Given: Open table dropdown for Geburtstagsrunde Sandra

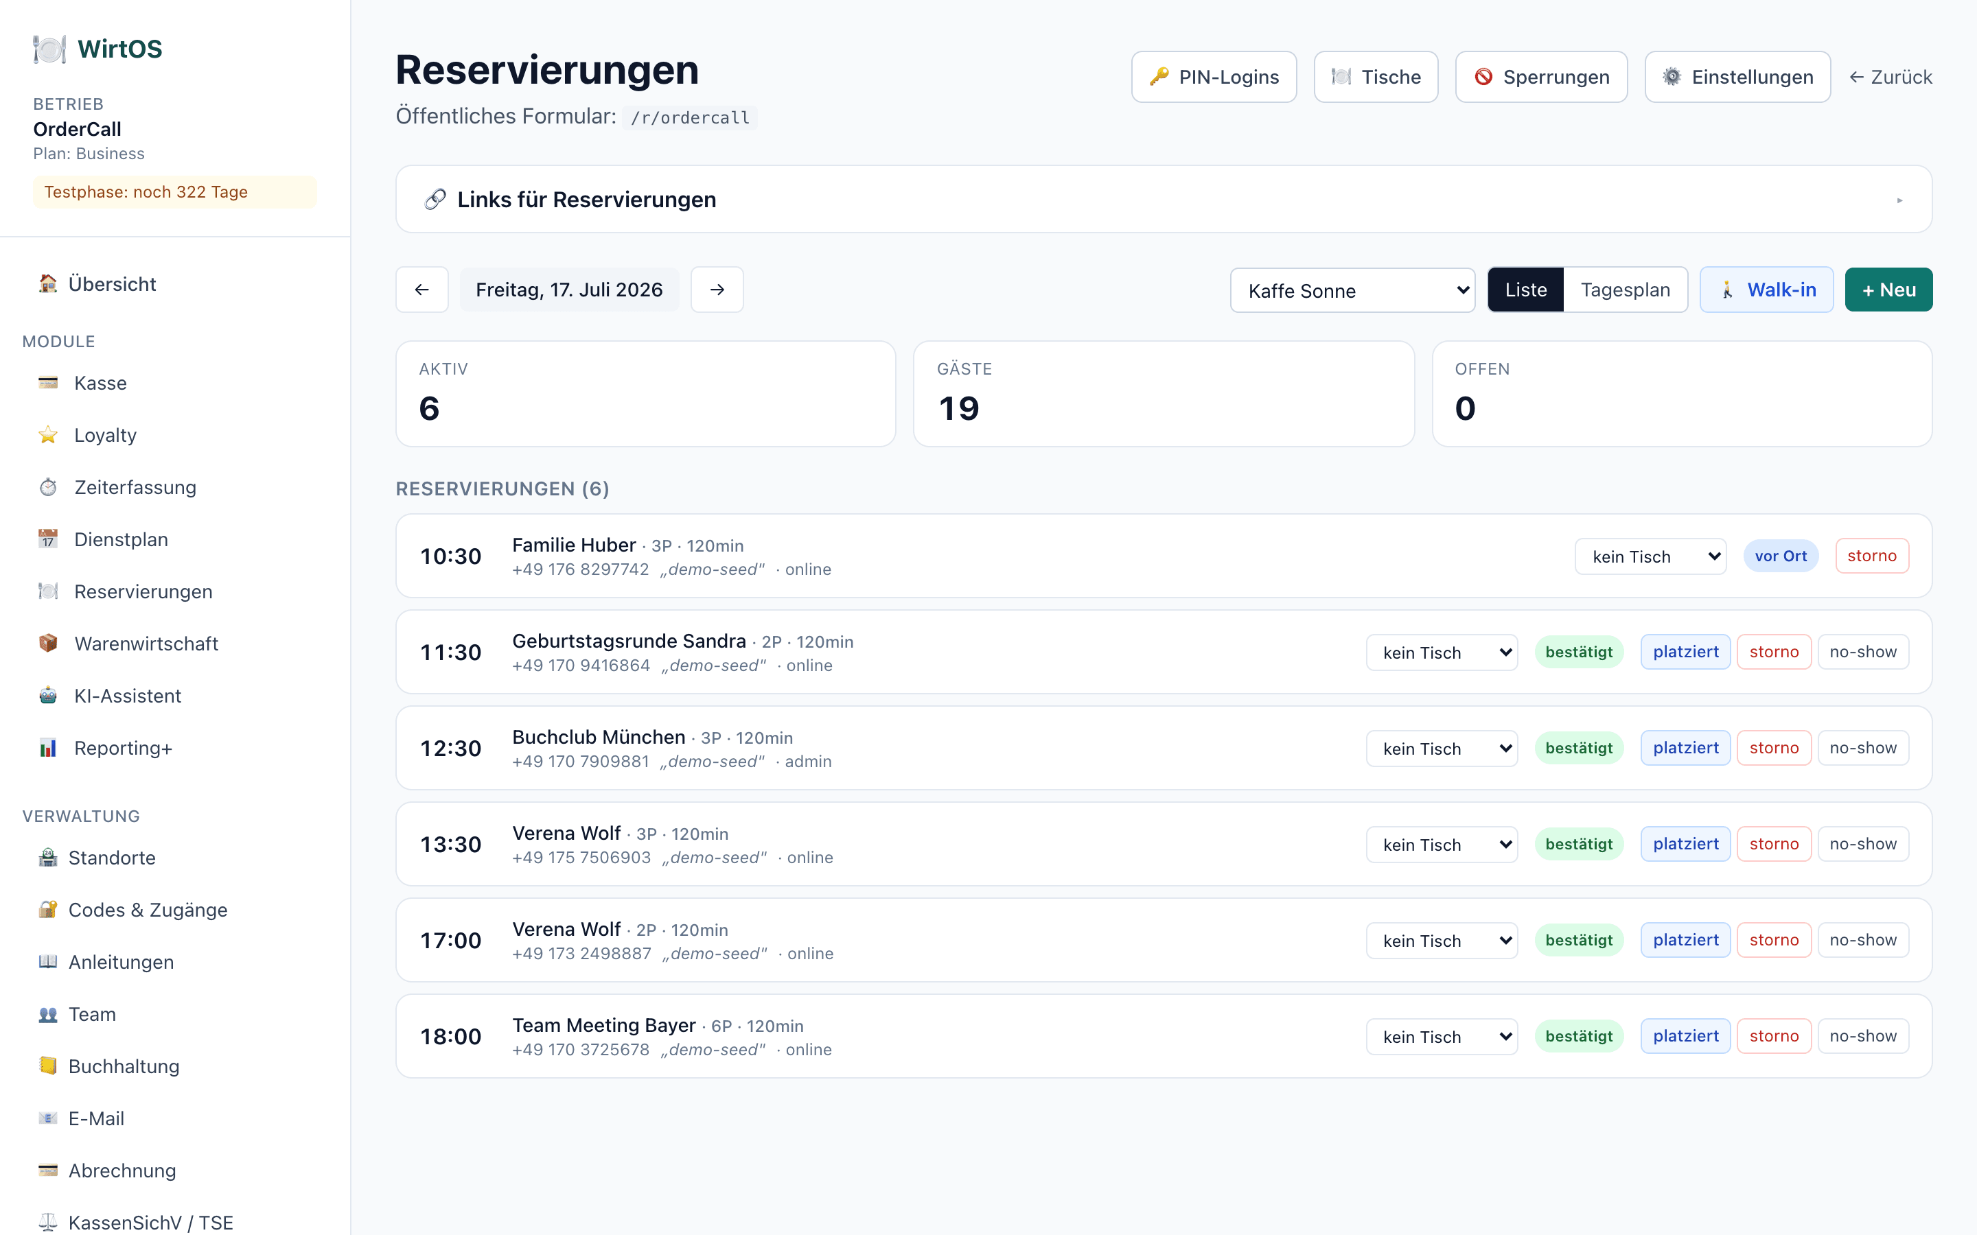Looking at the screenshot, I should coord(1442,652).
